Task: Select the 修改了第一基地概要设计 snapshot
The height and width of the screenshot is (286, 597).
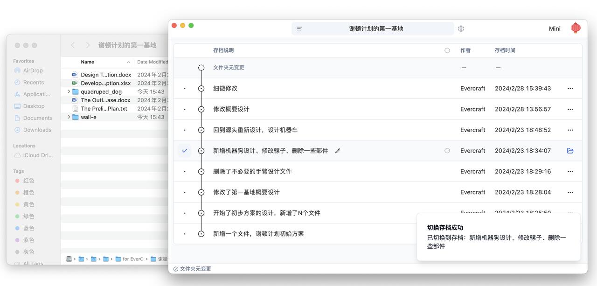Action: point(246,192)
